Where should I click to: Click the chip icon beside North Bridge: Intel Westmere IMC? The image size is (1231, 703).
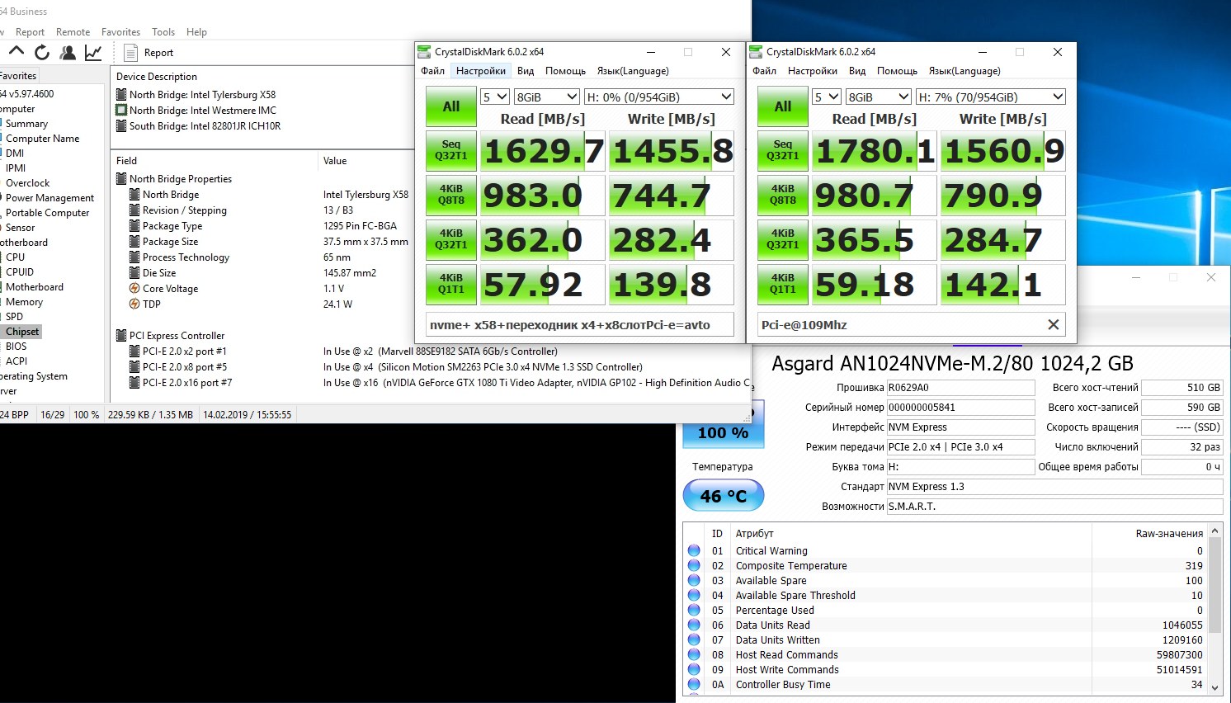click(121, 111)
